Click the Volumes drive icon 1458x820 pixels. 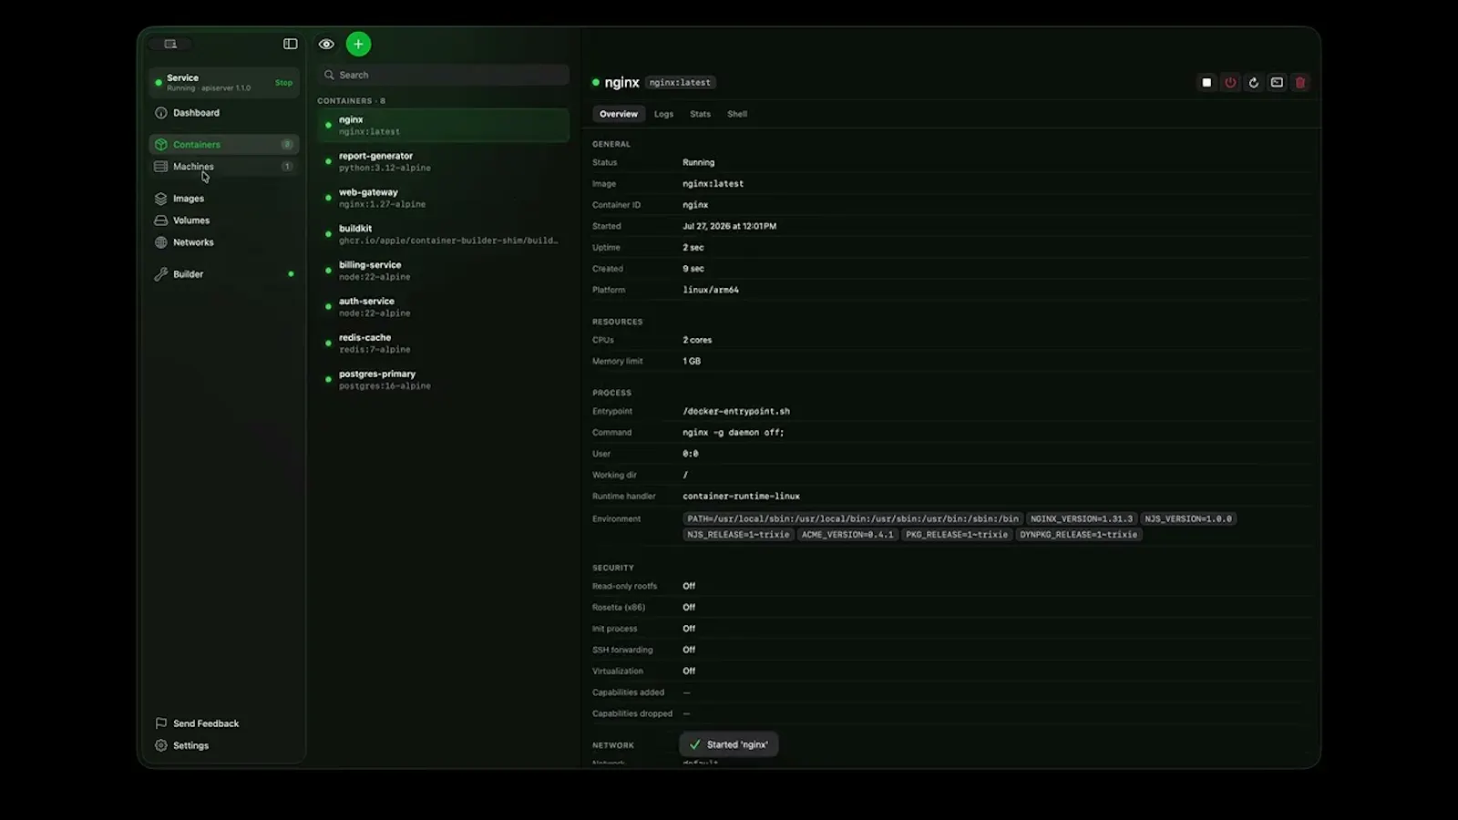pyautogui.click(x=161, y=220)
